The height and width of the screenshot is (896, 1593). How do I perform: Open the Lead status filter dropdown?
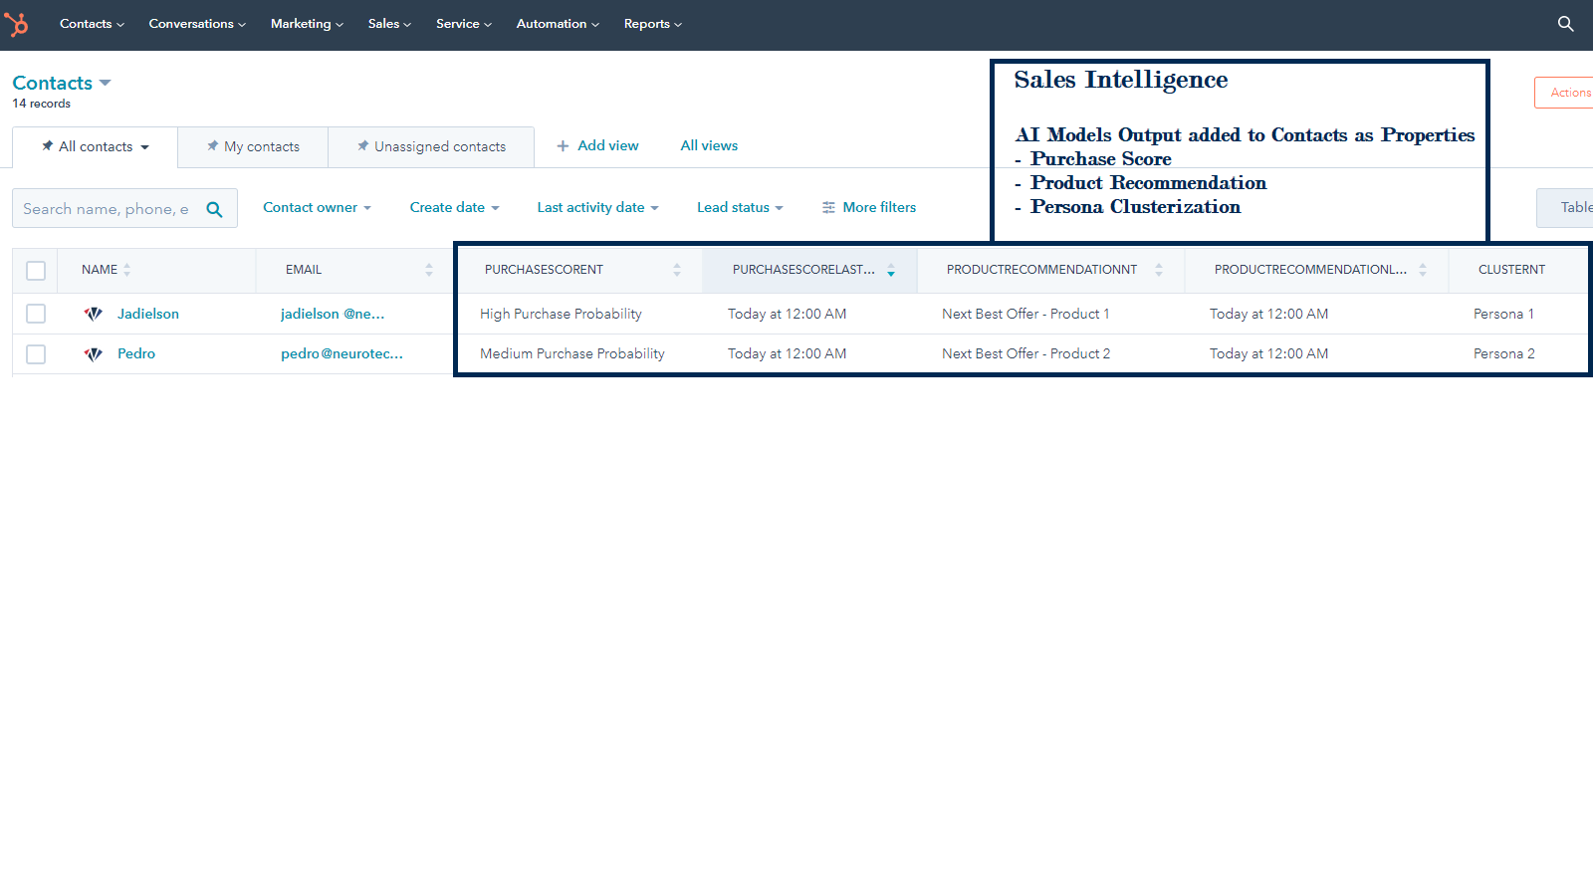coord(740,207)
